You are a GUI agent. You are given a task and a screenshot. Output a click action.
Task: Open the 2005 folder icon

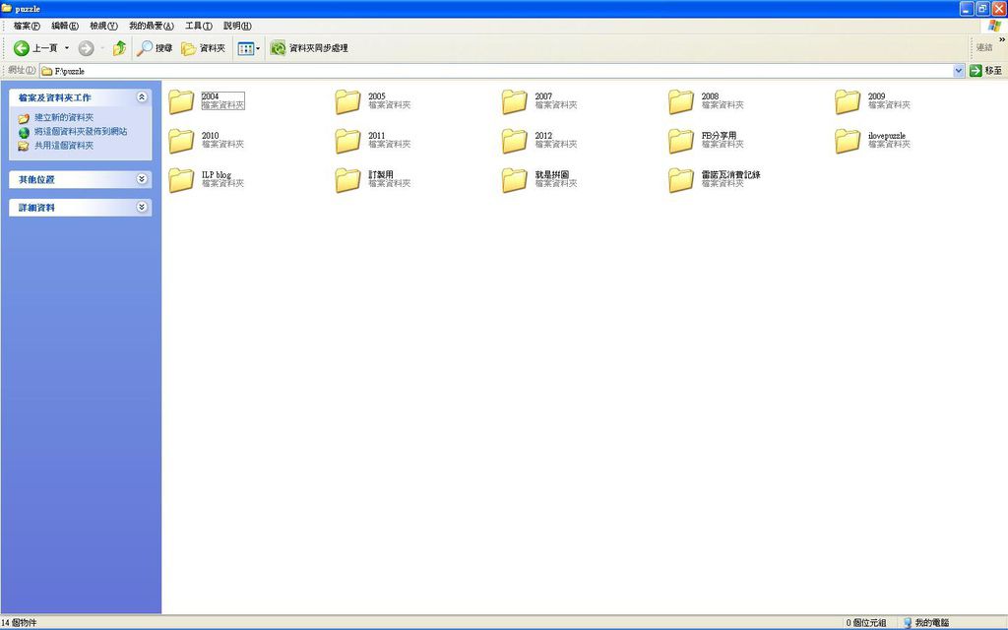click(347, 101)
